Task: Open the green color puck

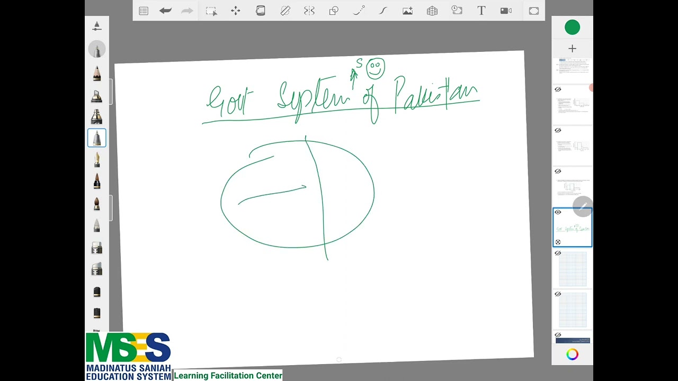Action: 572,28
